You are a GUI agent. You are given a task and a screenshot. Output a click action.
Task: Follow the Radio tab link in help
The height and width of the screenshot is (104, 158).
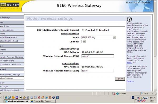(129, 63)
